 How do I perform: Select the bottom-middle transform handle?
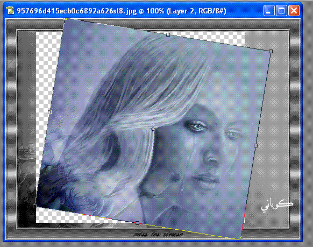[x=137, y=223]
